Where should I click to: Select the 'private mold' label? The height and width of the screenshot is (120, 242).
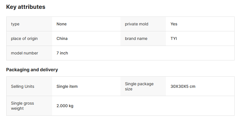[136, 24]
